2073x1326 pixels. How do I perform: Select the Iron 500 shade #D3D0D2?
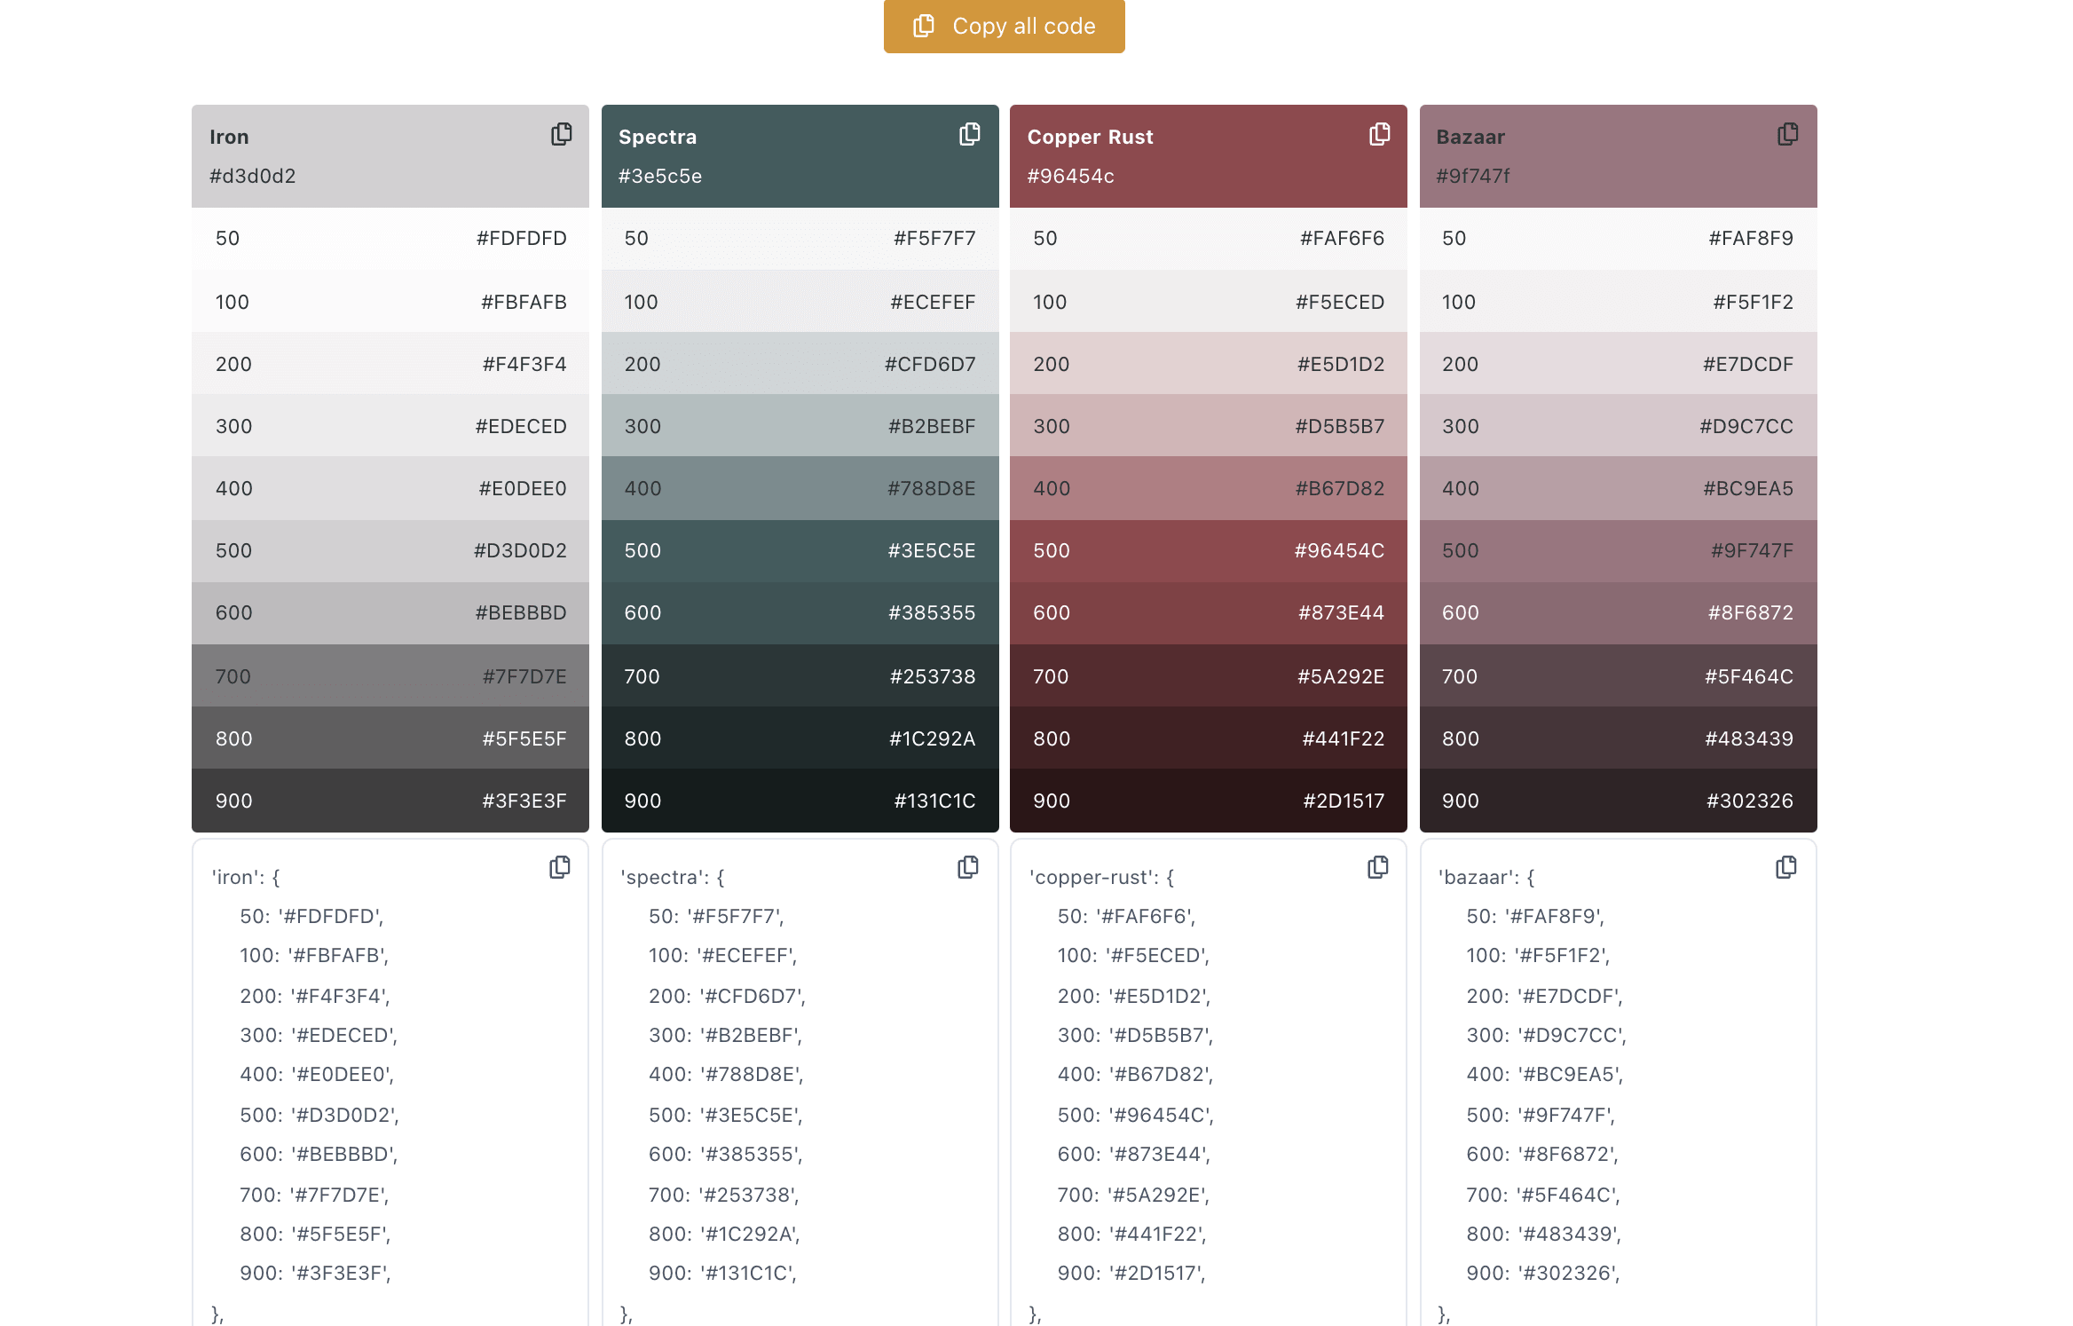tap(390, 550)
